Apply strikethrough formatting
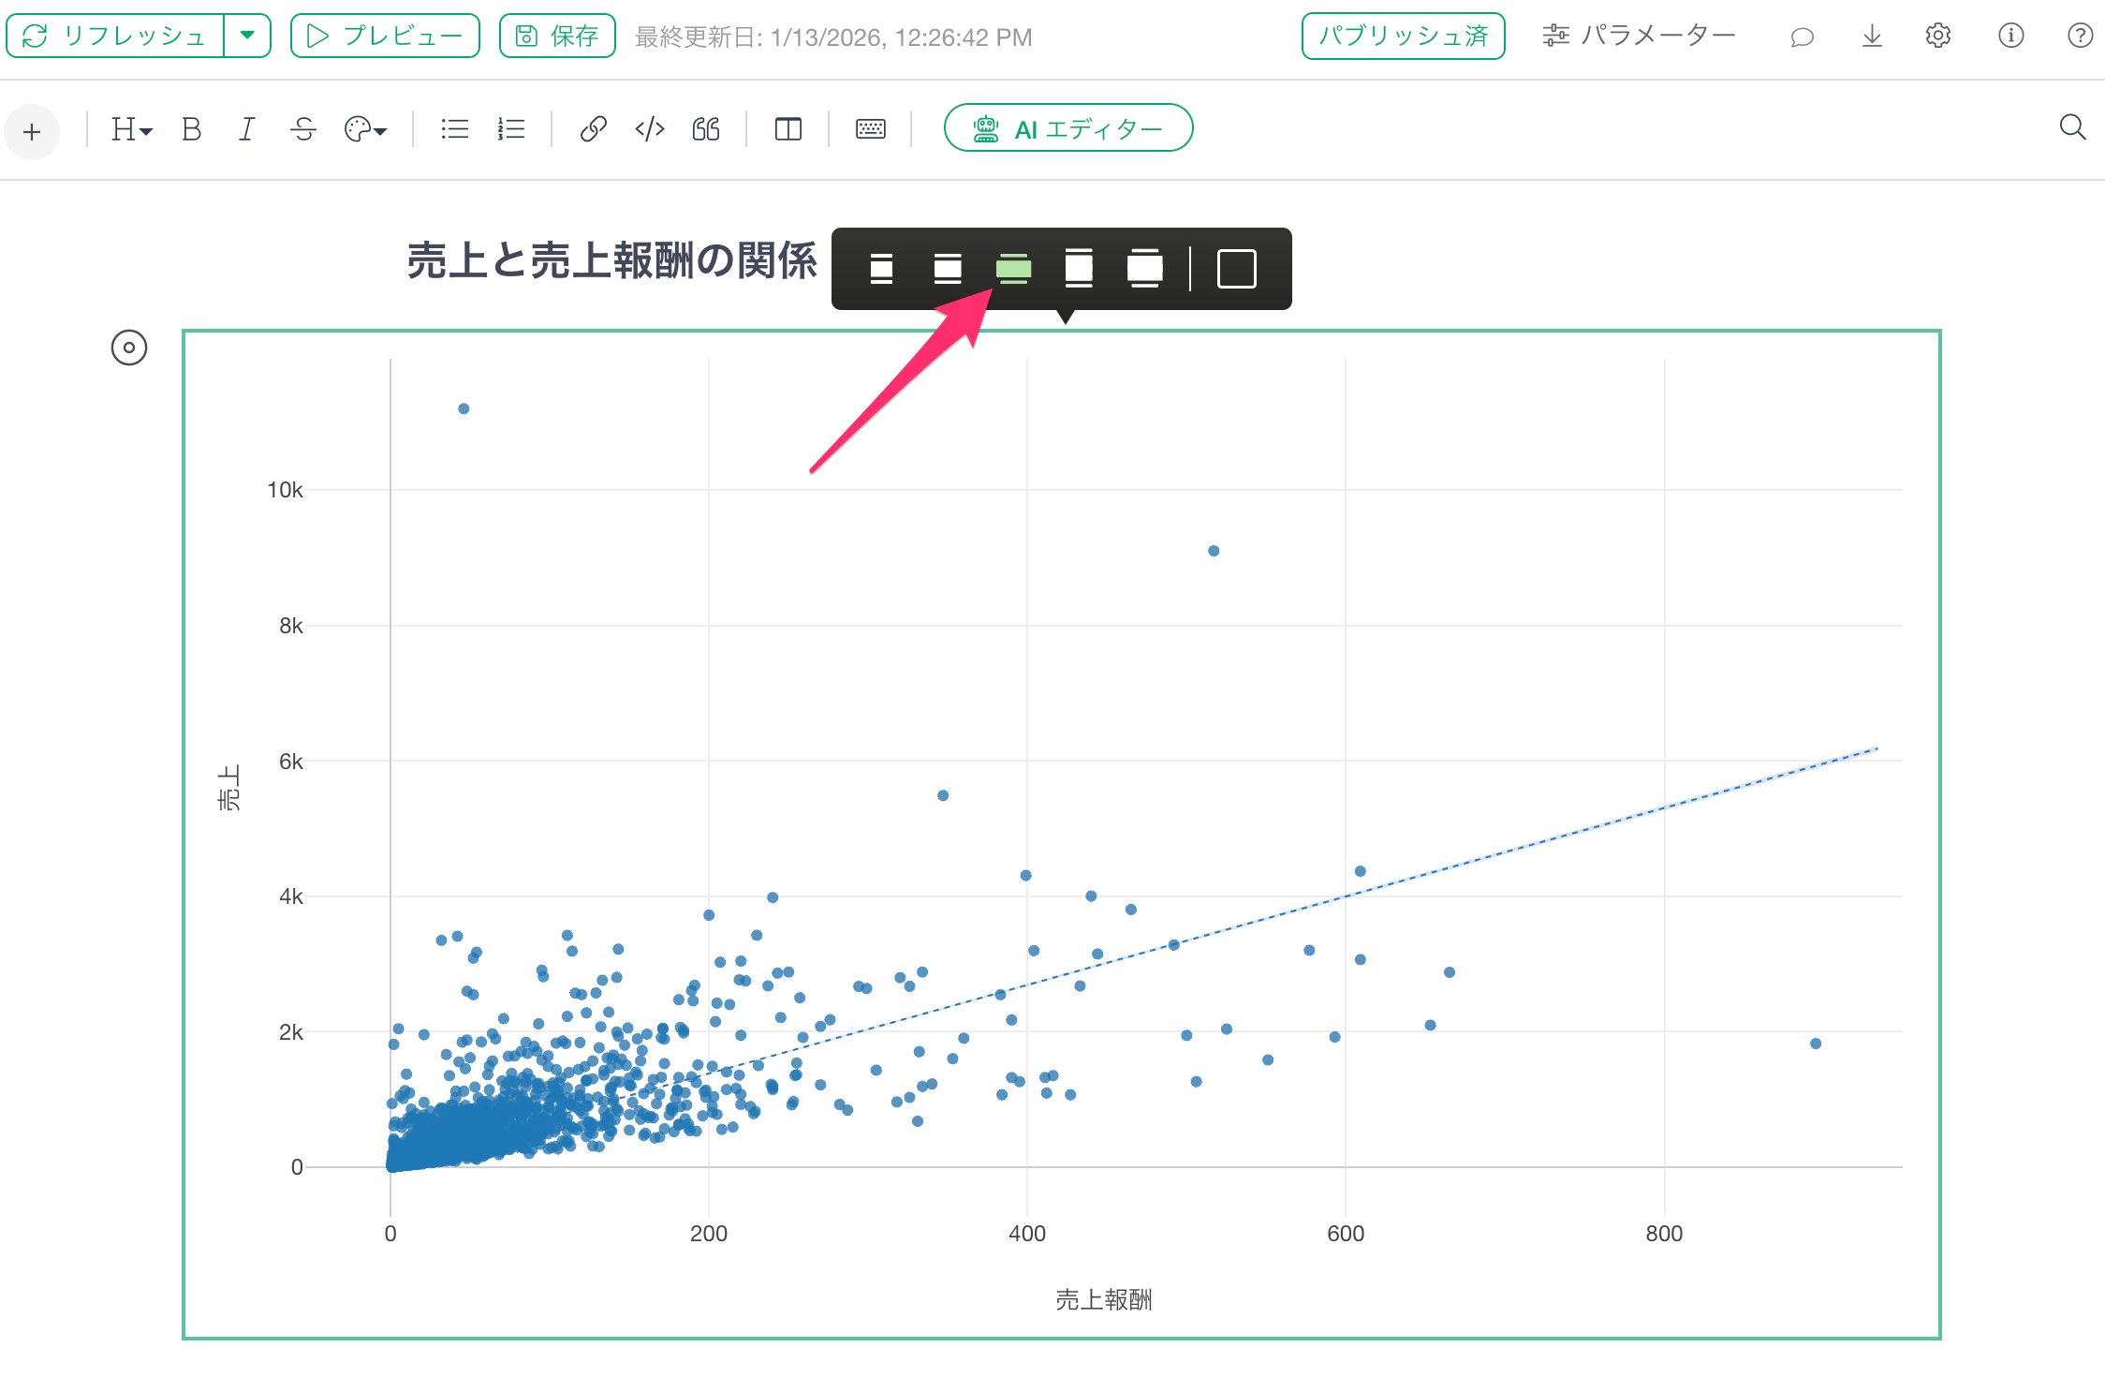This screenshot has width=2105, height=1377. pos(303,129)
